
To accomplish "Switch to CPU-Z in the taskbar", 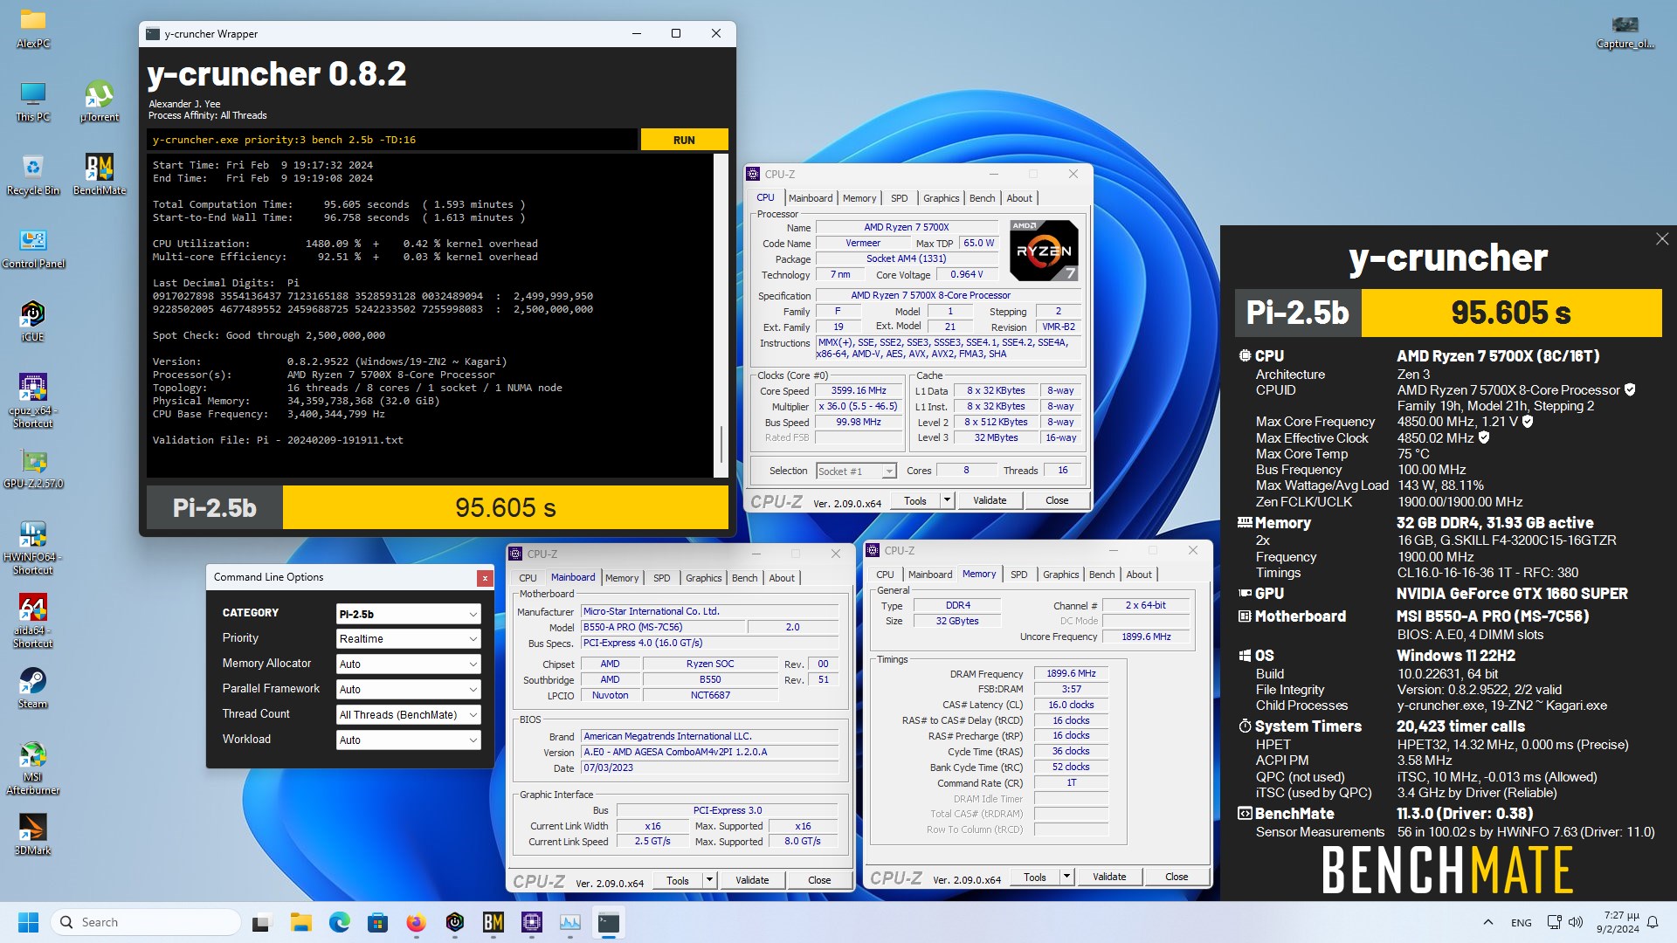I will coord(532,922).
